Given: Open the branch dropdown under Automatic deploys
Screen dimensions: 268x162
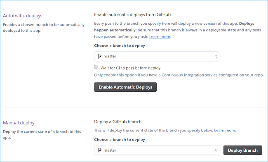Looking at the screenshot, I should click(157, 56).
